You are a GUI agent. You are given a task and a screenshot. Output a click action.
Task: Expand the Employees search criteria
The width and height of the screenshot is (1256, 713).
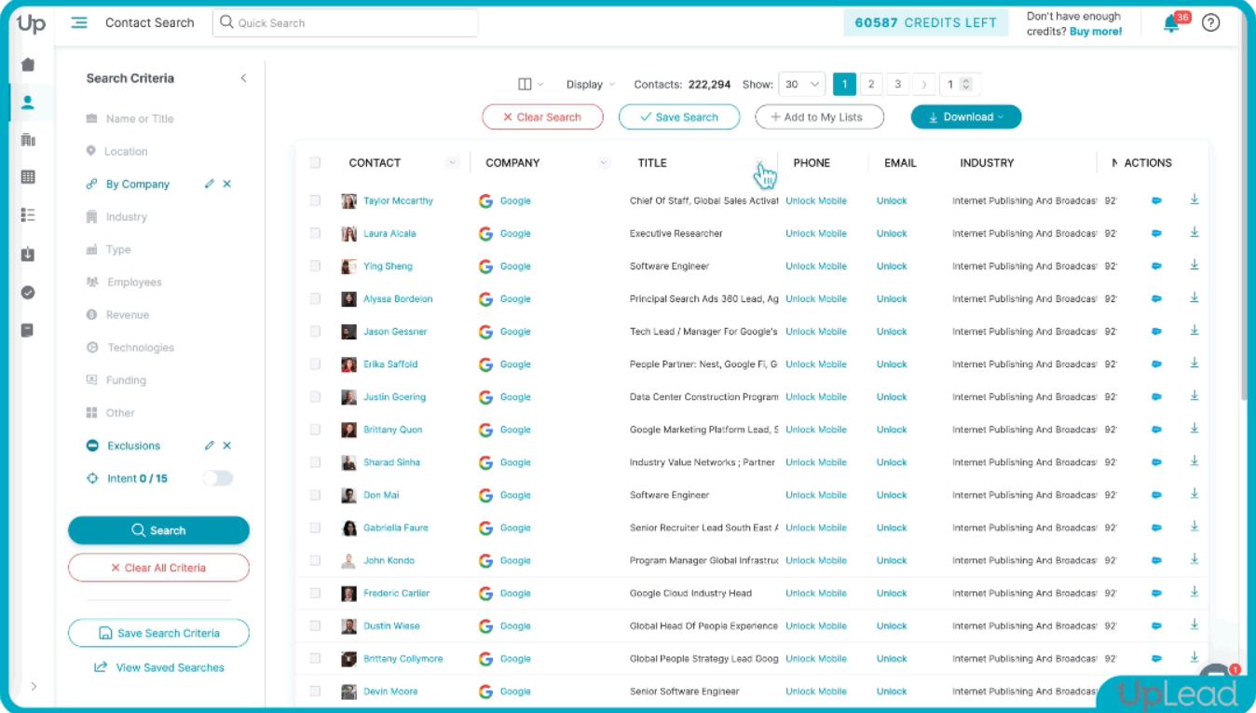pyautogui.click(x=124, y=281)
